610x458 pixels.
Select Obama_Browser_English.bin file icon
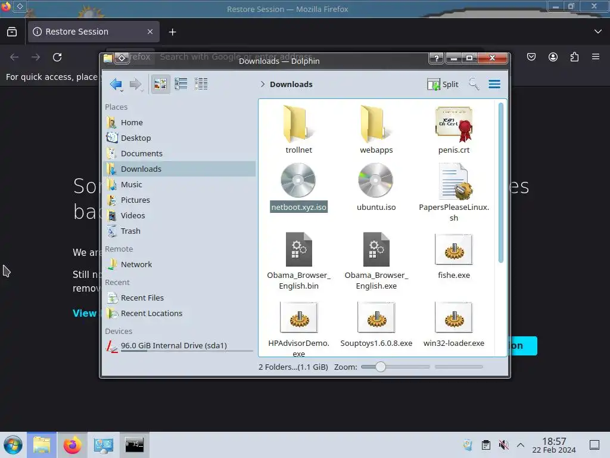pos(298,249)
